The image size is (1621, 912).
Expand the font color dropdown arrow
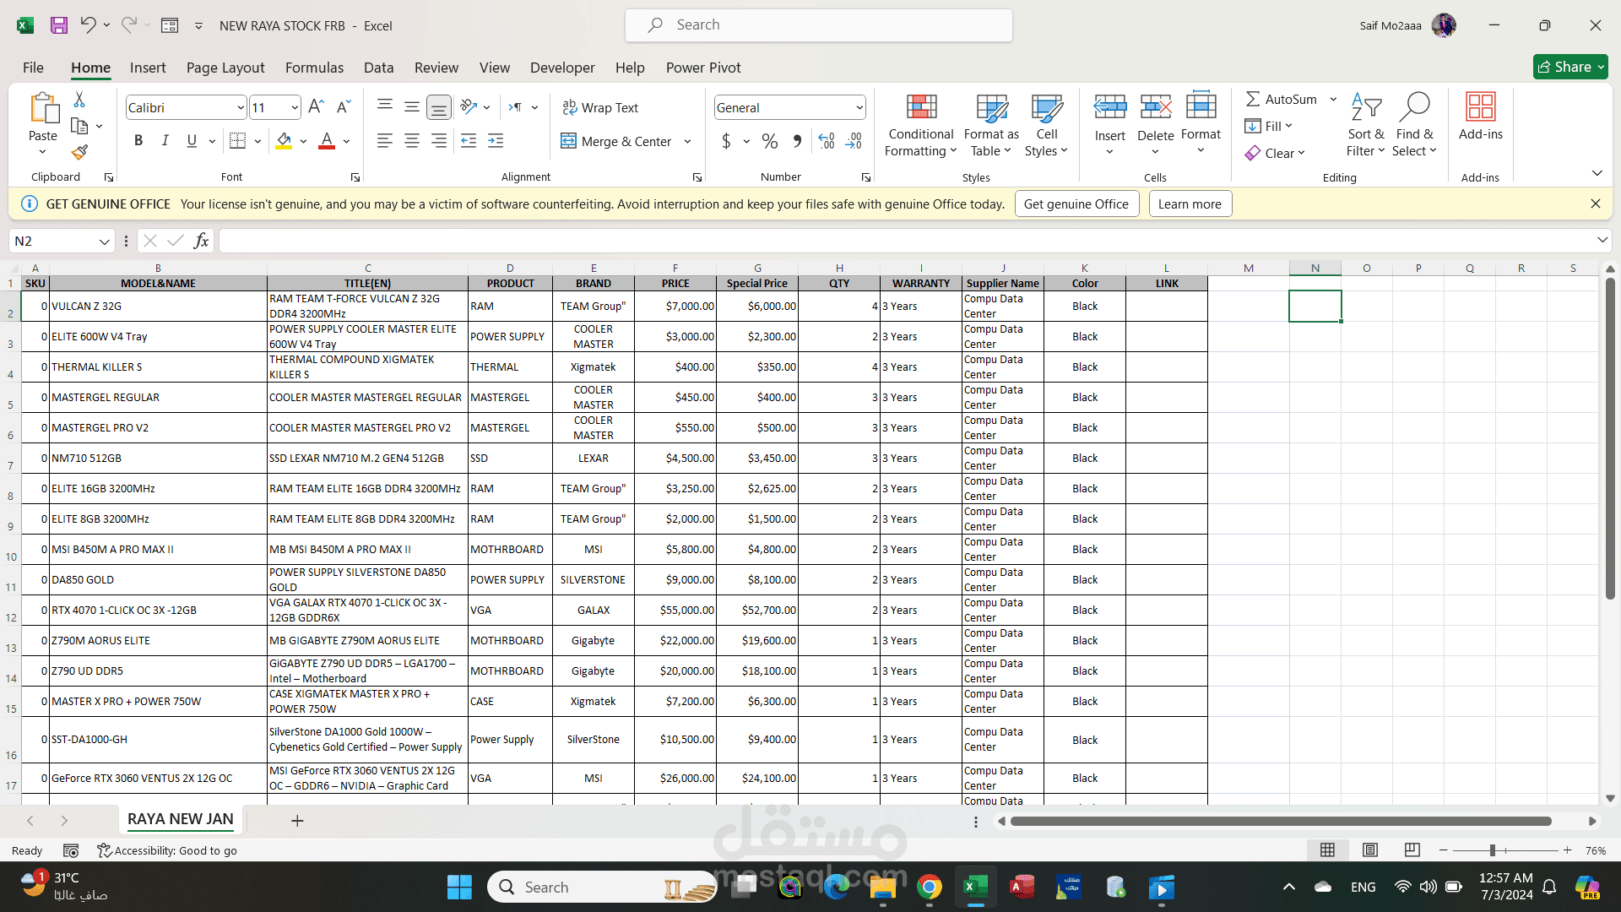click(x=344, y=141)
